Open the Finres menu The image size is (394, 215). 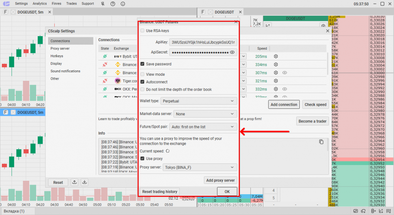57,3
